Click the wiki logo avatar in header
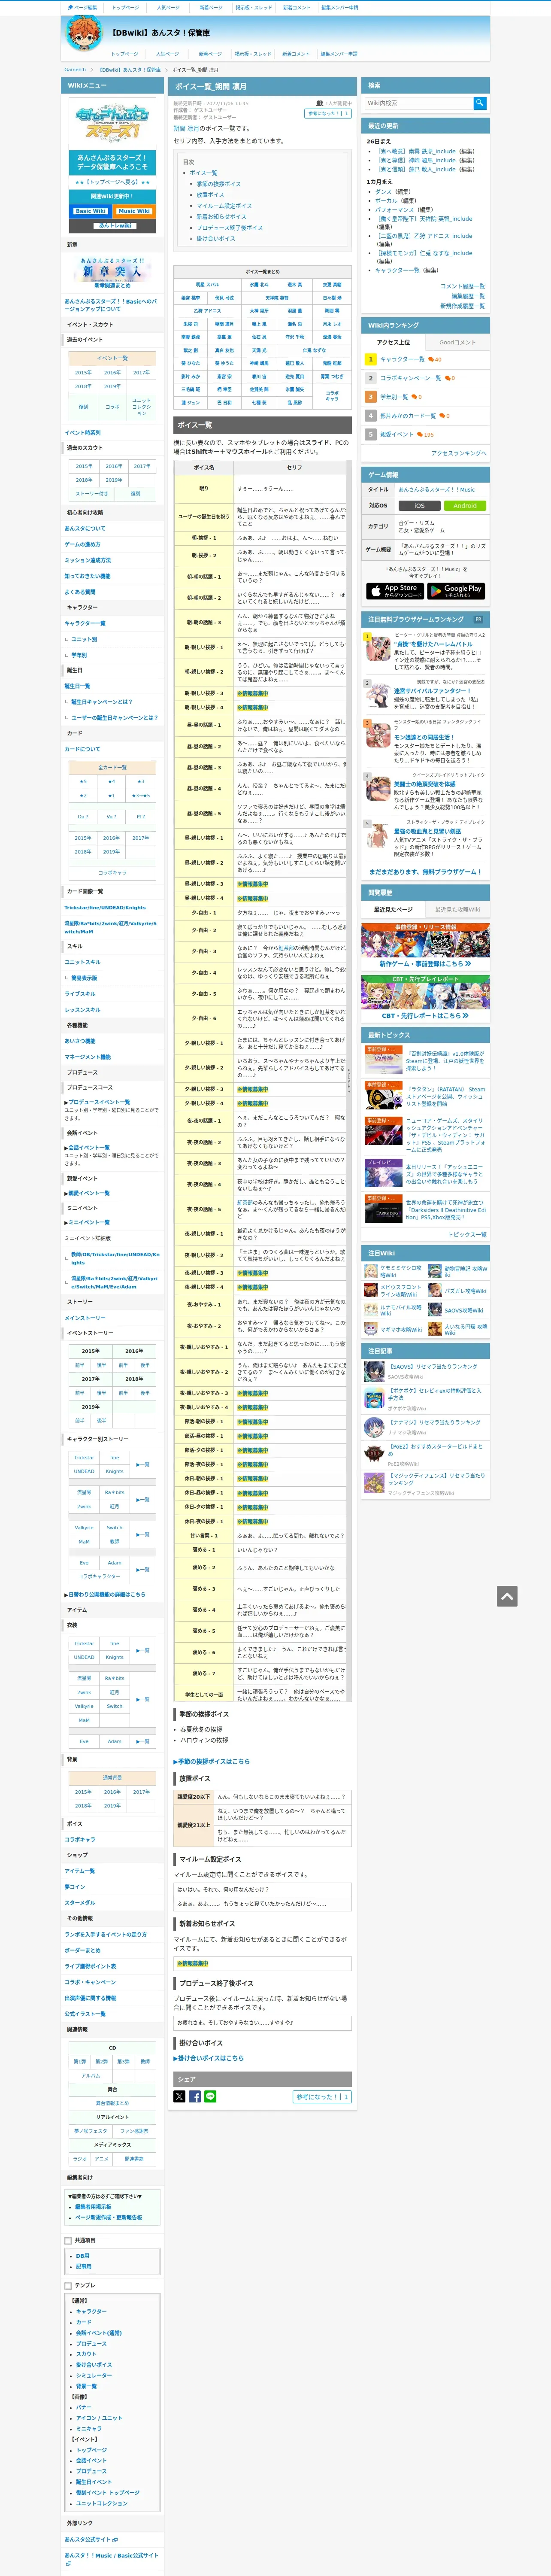This screenshot has width=551, height=2576. (84, 33)
